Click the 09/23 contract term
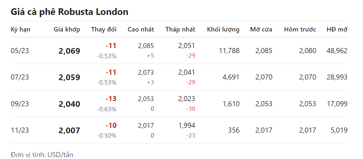The image size is (363, 159). pos(20,104)
